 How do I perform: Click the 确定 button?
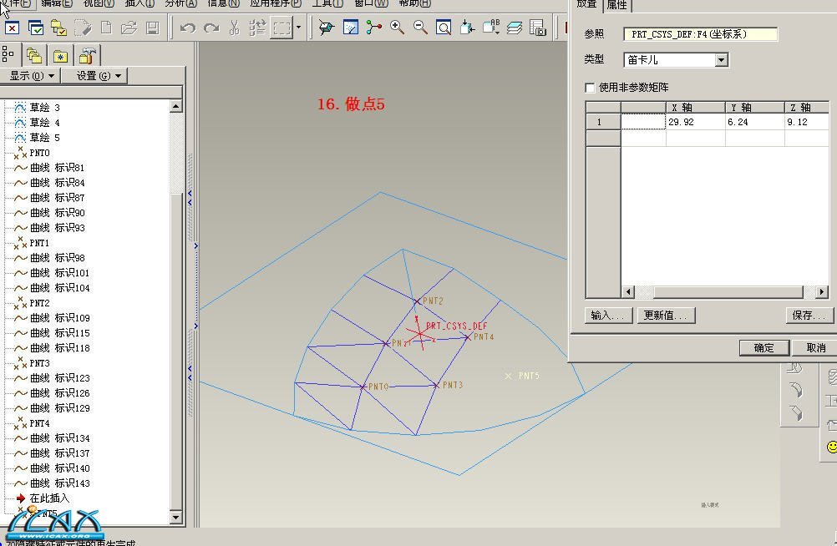point(763,348)
